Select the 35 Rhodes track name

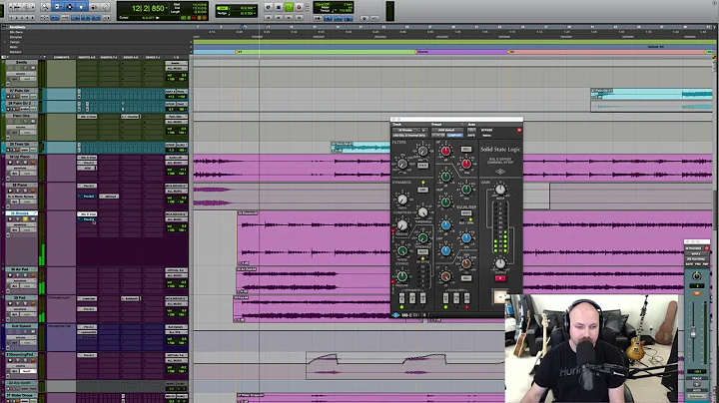(19, 213)
